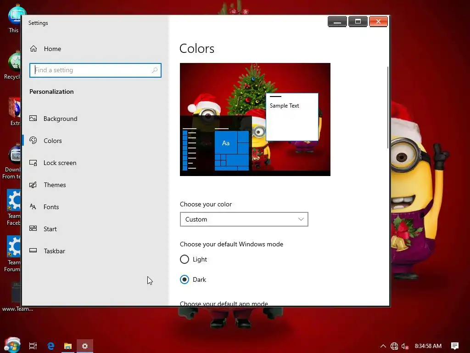Close the Settings window
The width and height of the screenshot is (470, 353).
coord(378,22)
